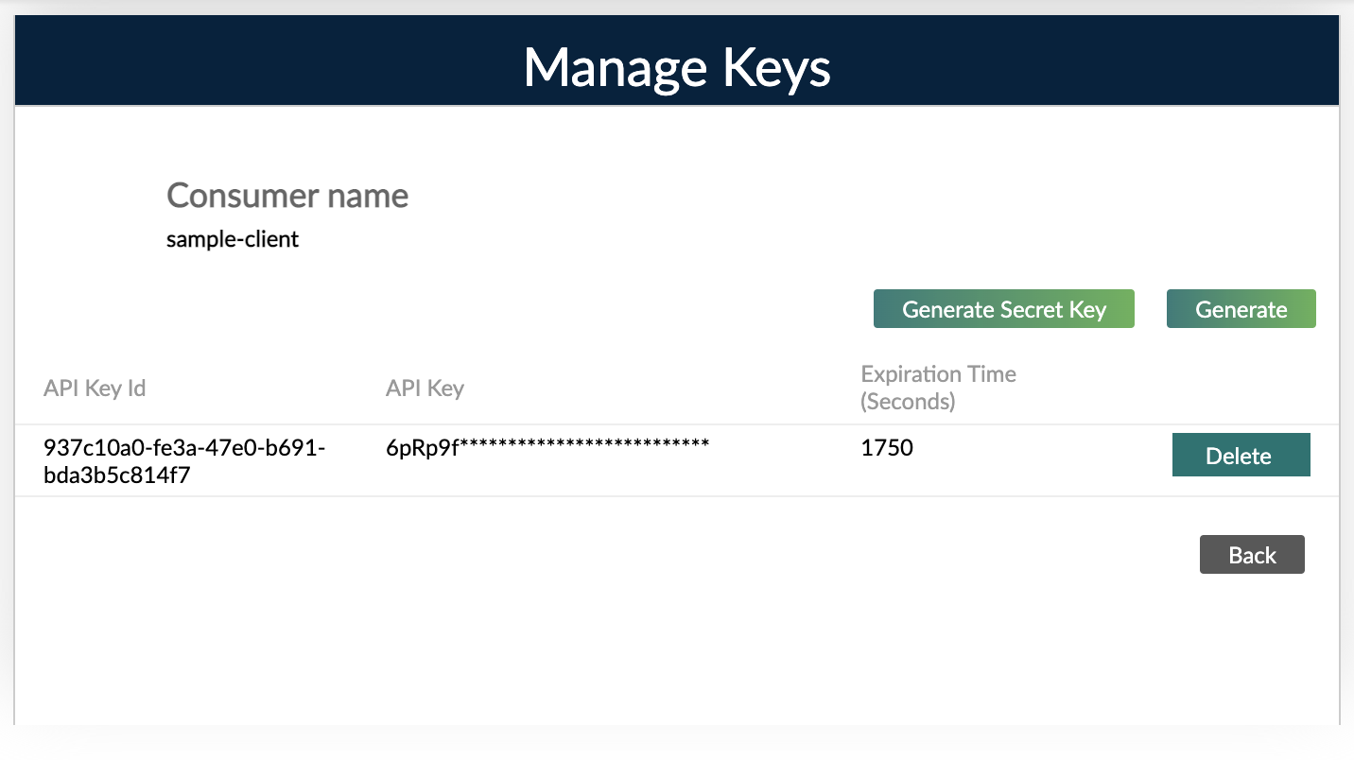Select the API Key Id starting with 937c10a0
The width and height of the screenshot is (1354, 760).
[x=185, y=460]
